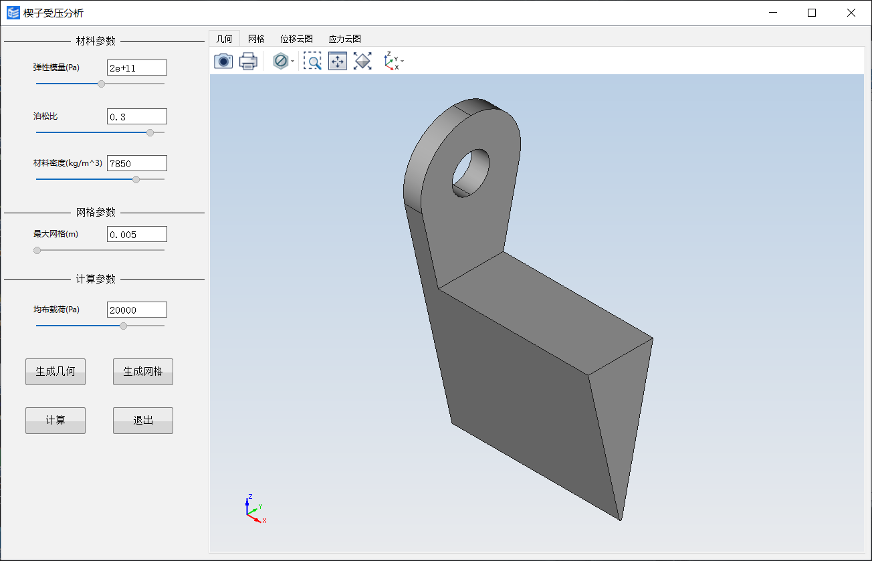Take a snapshot with the camera icon
Screen dimensions: 872x561
point(223,61)
